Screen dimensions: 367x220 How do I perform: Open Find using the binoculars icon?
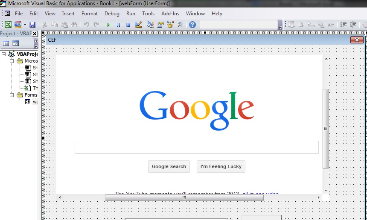click(x=74, y=25)
